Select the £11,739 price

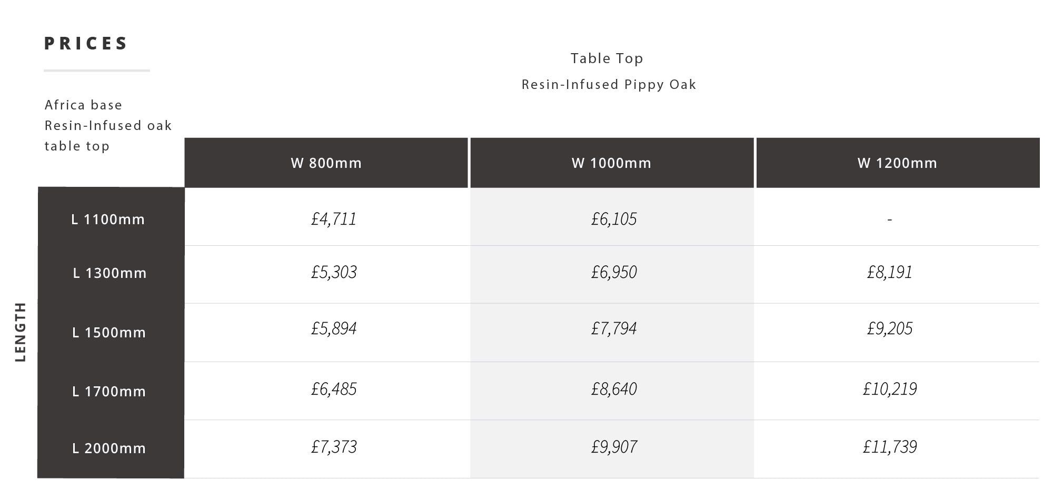tap(890, 447)
